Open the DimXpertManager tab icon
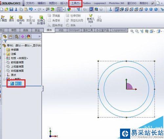This screenshot has height=139, width=164. coord(23,37)
